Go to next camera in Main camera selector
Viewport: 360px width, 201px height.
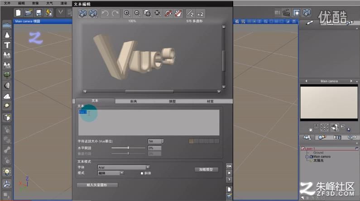[351, 81]
